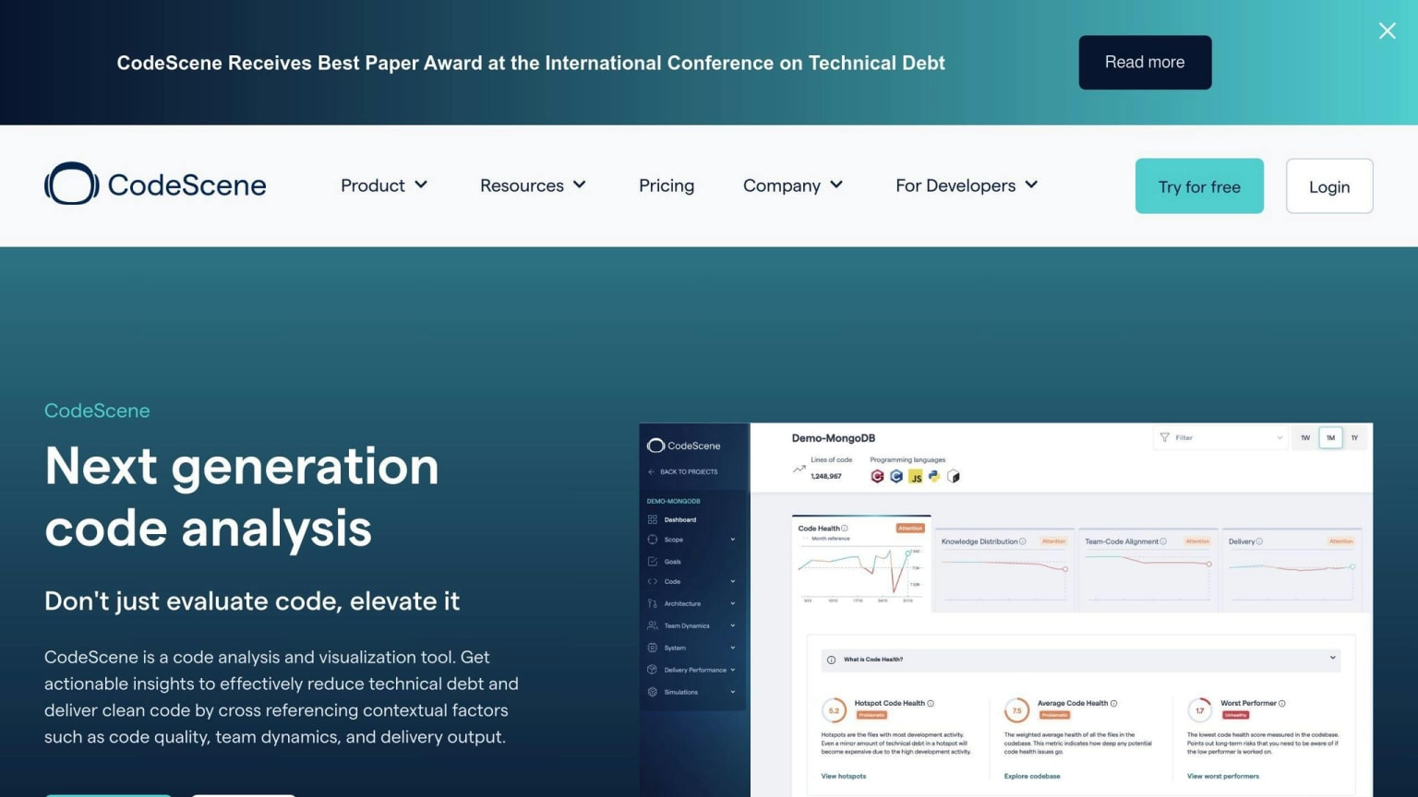Viewport: 1418px width, 797px height.
Task: Switch to the Code Health tab card
Action: 861,563
